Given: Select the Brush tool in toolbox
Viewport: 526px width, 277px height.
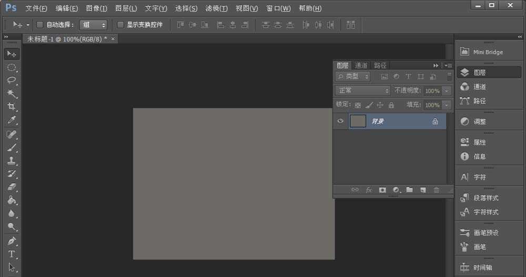Looking at the screenshot, I should (x=12, y=147).
